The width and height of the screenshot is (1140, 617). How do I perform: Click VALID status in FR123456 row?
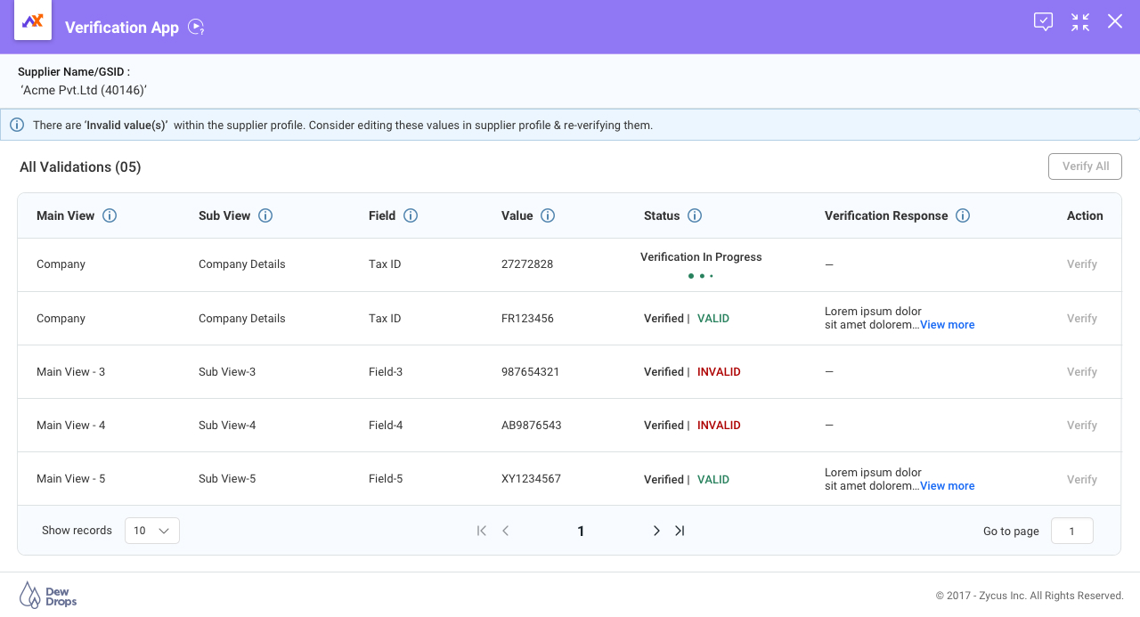[713, 319]
